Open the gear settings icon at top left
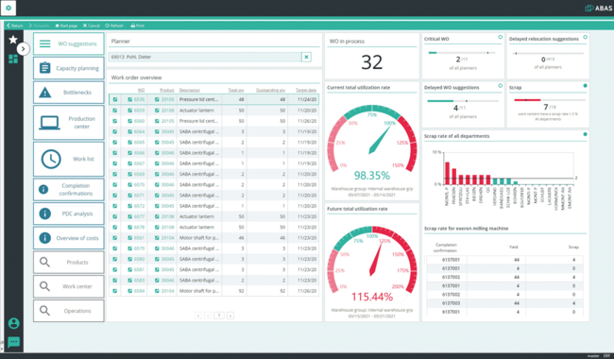614x359 pixels. (x=9, y=8)
